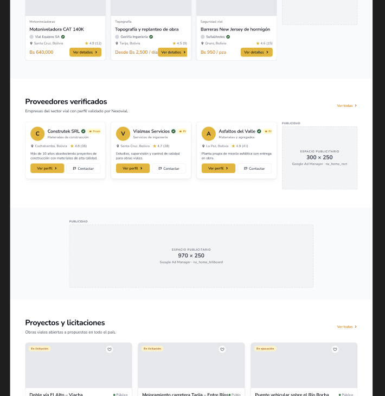The image size is (385, 396).
Task: Favorite the Puente vehicular Río Rocha project
Action: [335, 349]
